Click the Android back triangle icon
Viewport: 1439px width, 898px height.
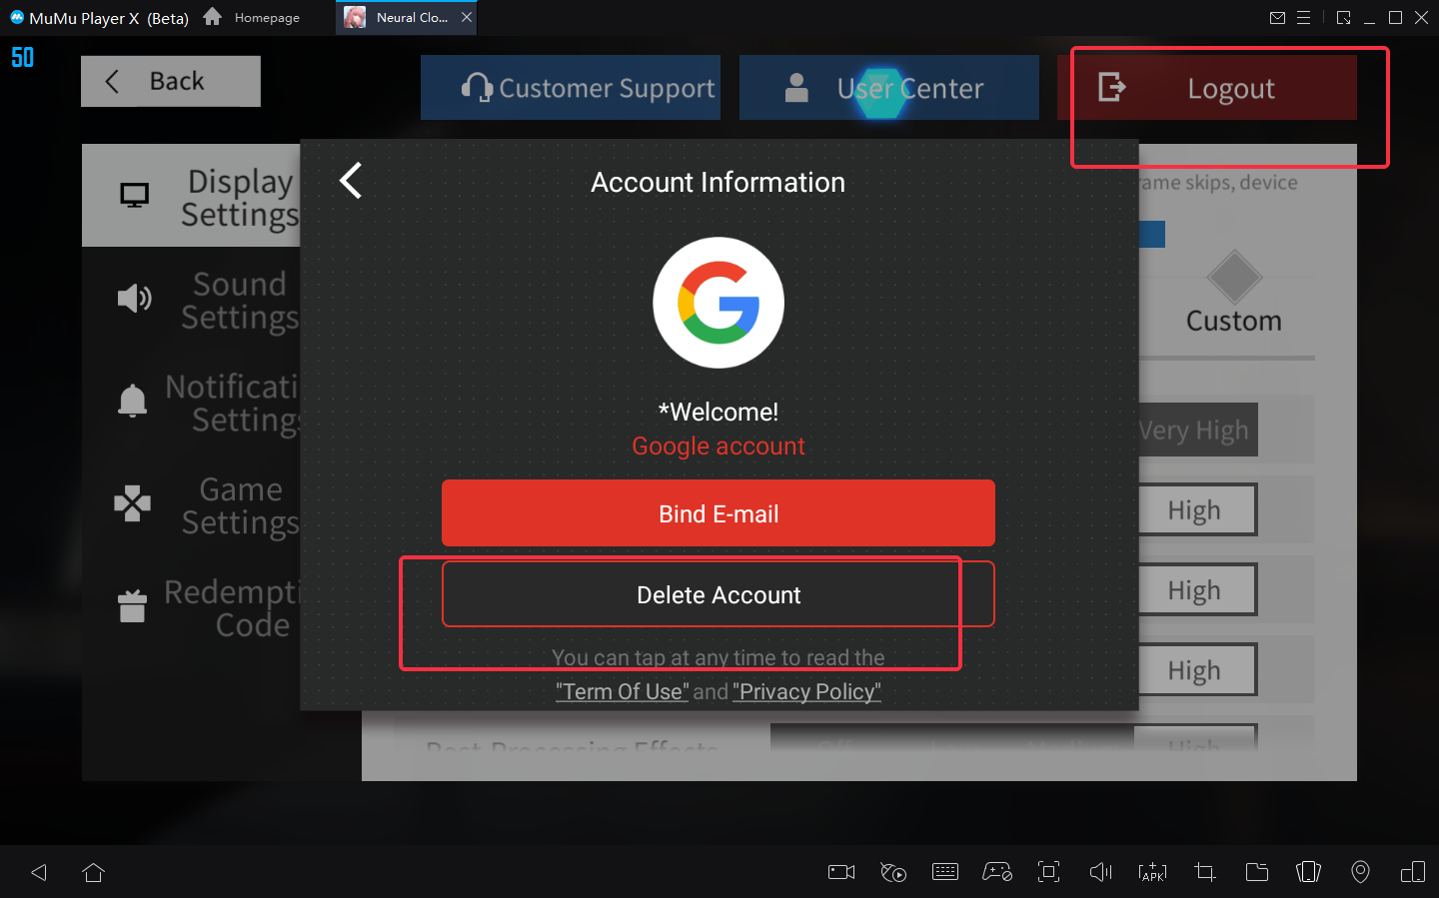coord(39,872)
